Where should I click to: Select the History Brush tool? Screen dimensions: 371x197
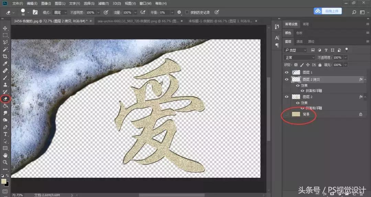click(x=5, y=92)
